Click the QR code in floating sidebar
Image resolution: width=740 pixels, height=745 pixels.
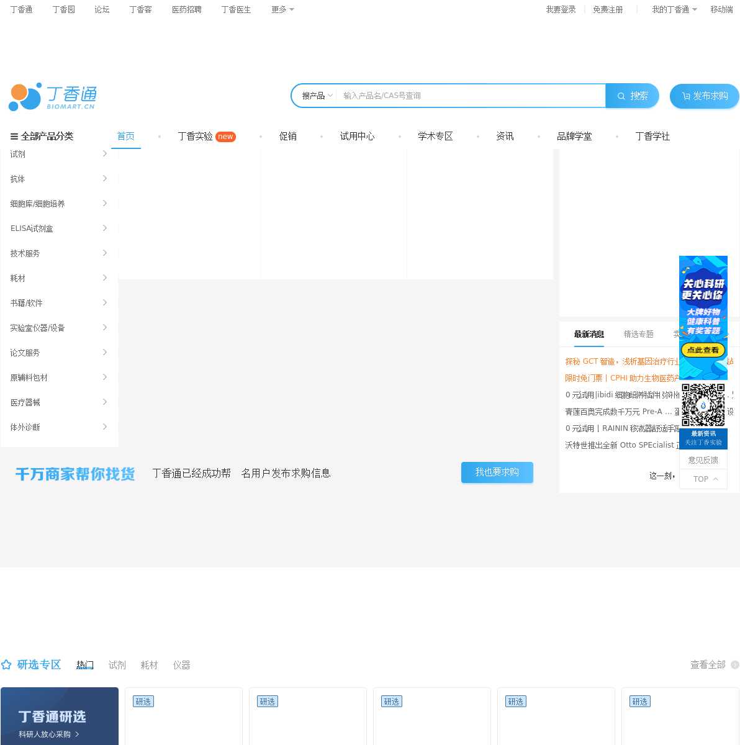tap(703, 405)
